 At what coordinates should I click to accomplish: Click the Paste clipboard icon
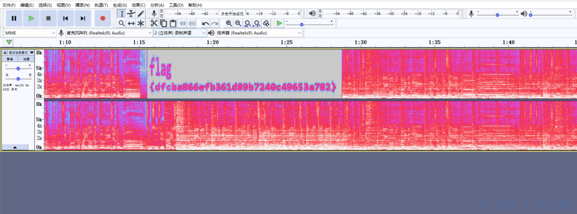coord(173,23)
